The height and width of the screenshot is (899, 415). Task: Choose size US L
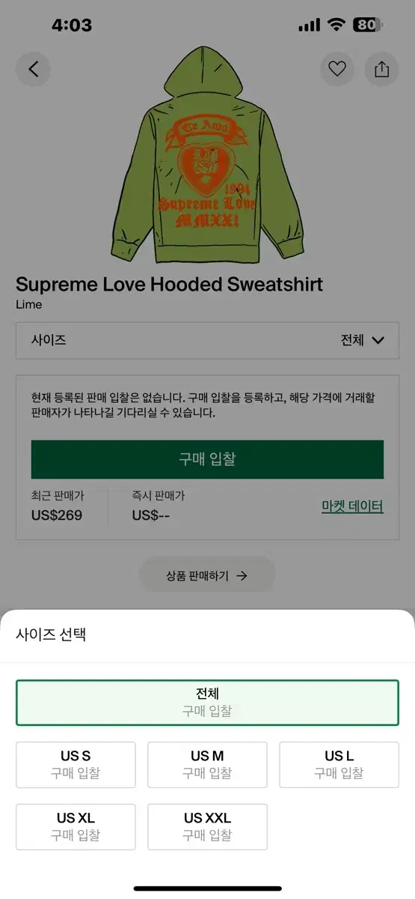point(339,765)
